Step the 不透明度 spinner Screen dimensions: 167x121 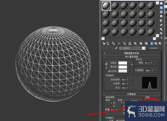(153, 70)
